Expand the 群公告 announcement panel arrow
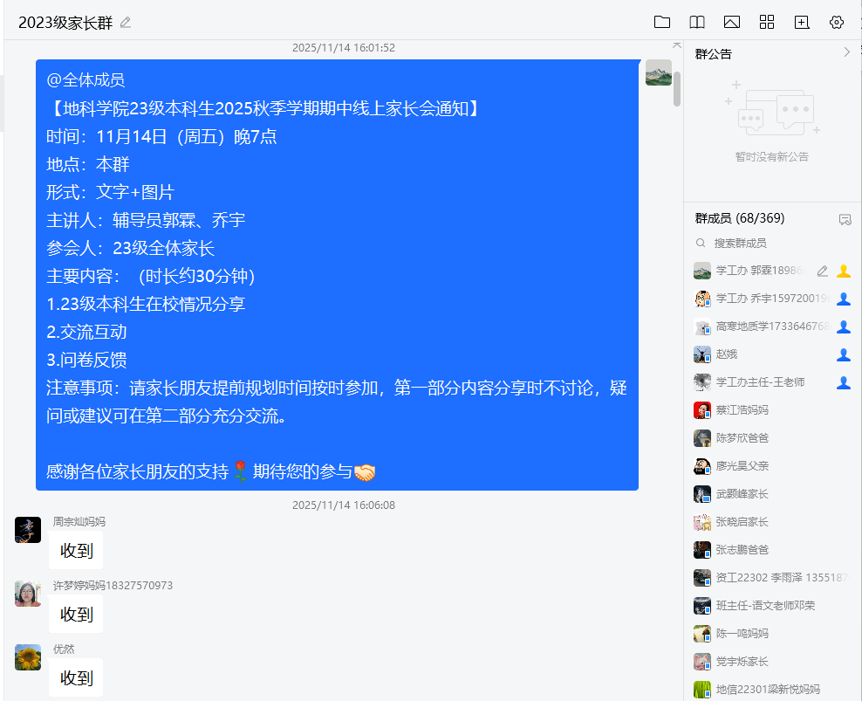862x701 pixels. [846, 53]
